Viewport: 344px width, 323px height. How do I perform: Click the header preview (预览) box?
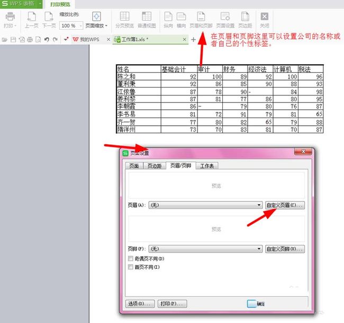click(x=216, y=185)
